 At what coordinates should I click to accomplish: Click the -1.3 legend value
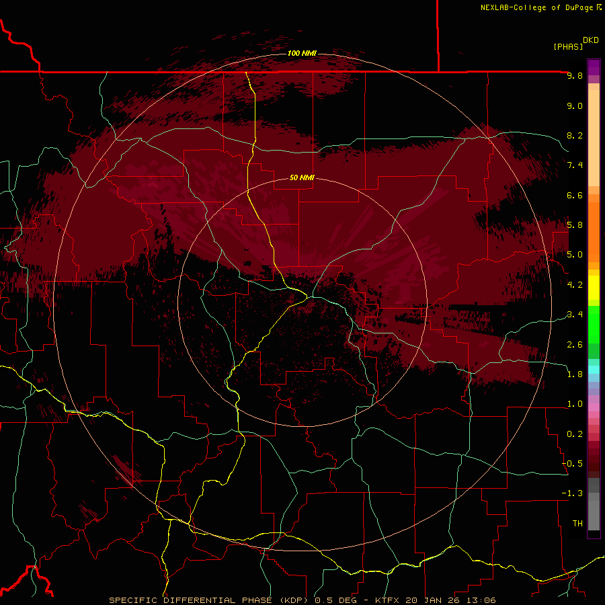(572, 493)
